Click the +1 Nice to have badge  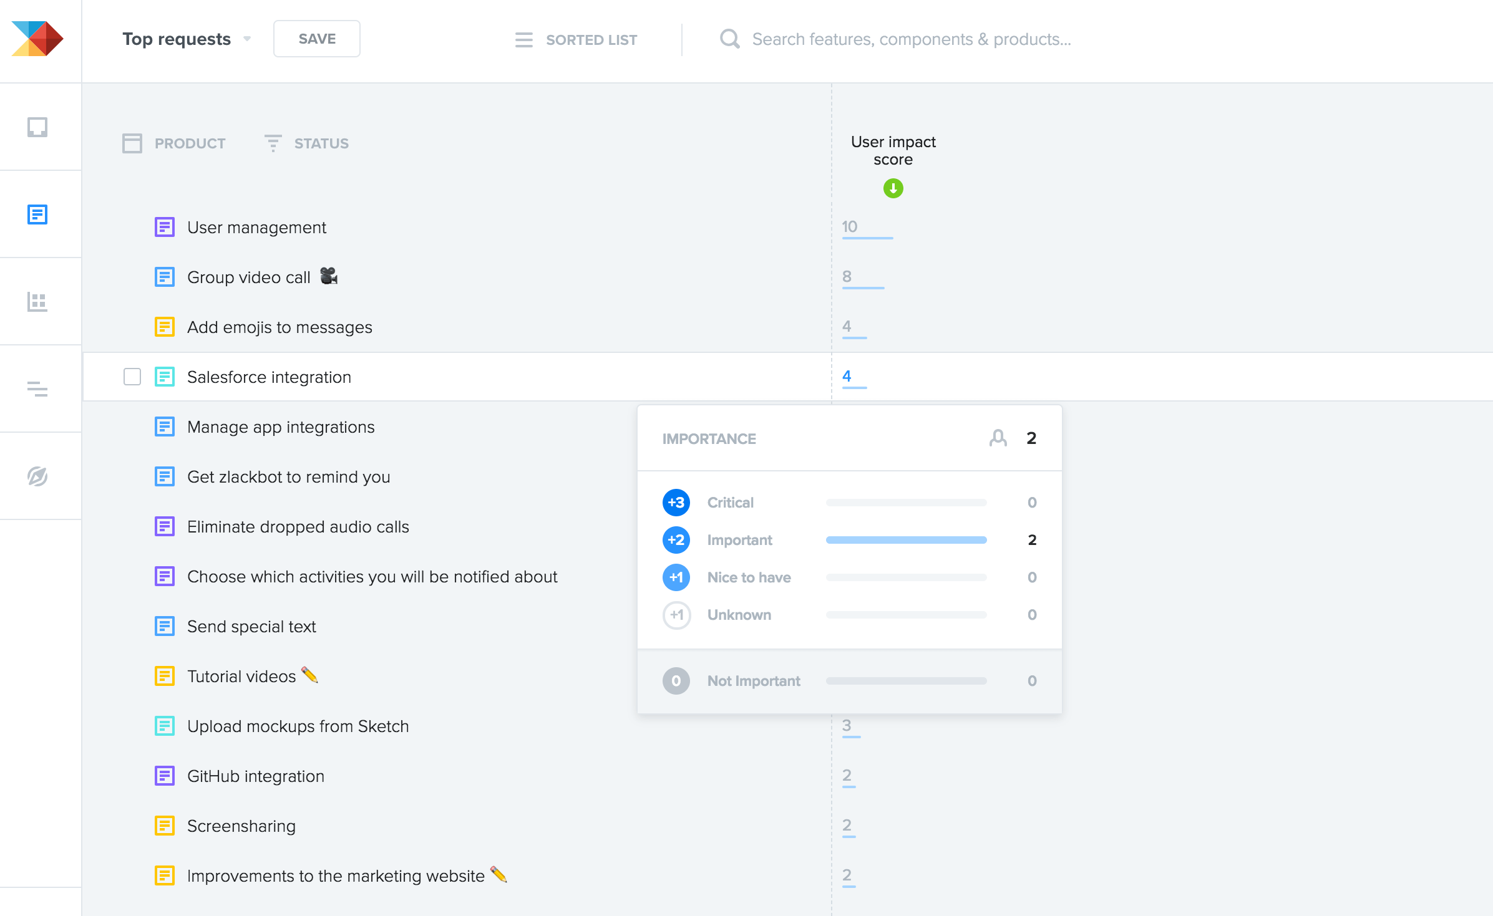pyautogui.click(x=676, y=577)
